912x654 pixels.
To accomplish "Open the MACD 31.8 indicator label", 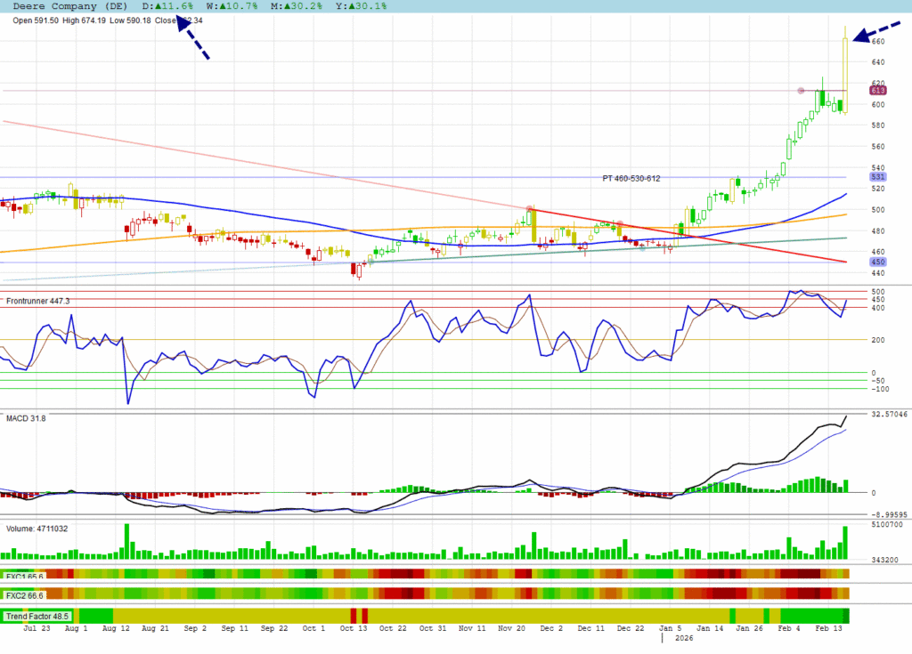I will (x=28, y=419).
